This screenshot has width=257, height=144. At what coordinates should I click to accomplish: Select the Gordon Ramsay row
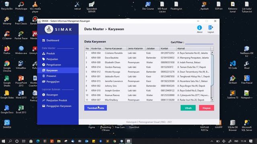pos(148,67)
